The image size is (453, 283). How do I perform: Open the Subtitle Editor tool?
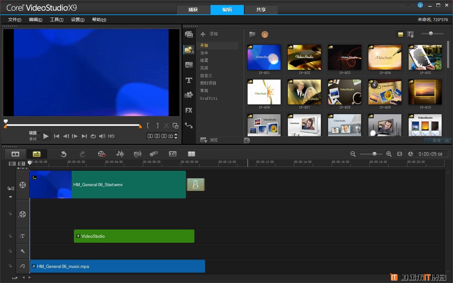(173, 154)
